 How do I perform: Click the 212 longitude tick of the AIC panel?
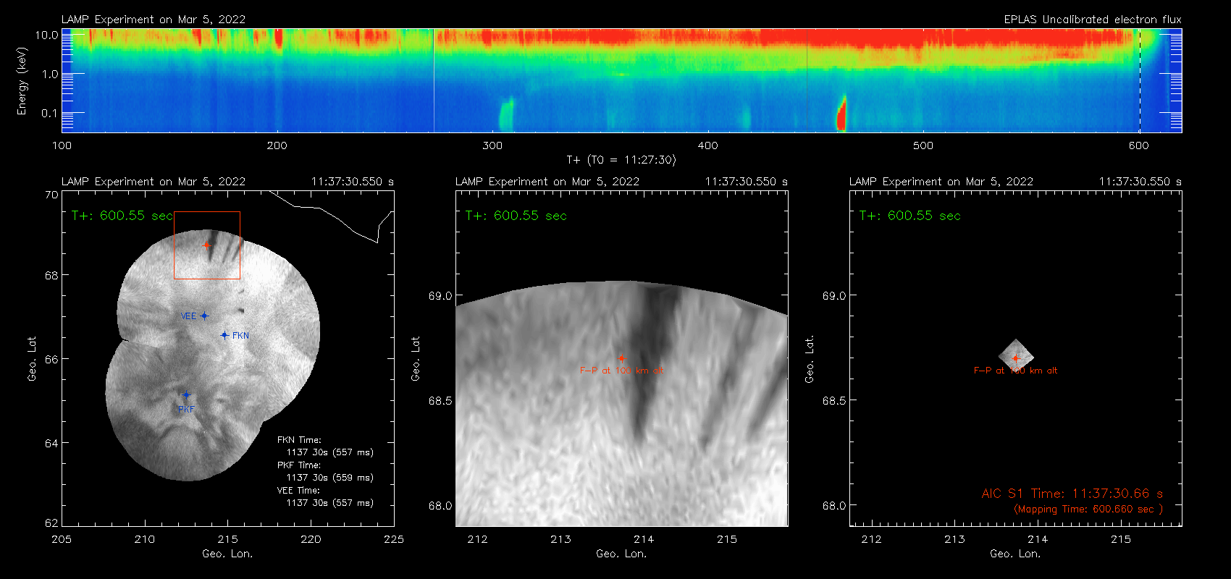coord(872,539)
